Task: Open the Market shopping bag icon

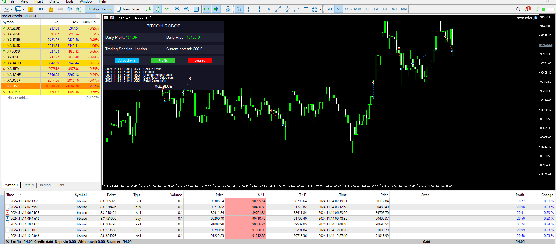Action: (x=51, y=9)
